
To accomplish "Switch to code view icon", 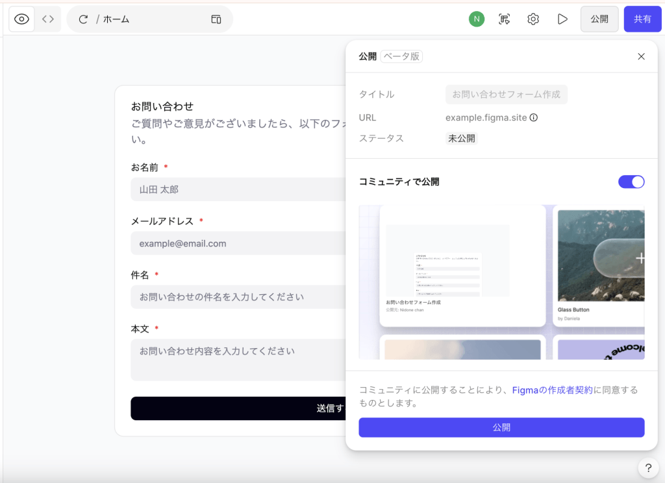I will (x=48, y=19).
